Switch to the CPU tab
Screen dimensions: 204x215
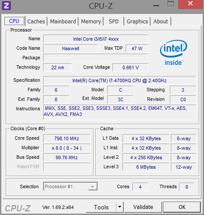pos(14,21)
